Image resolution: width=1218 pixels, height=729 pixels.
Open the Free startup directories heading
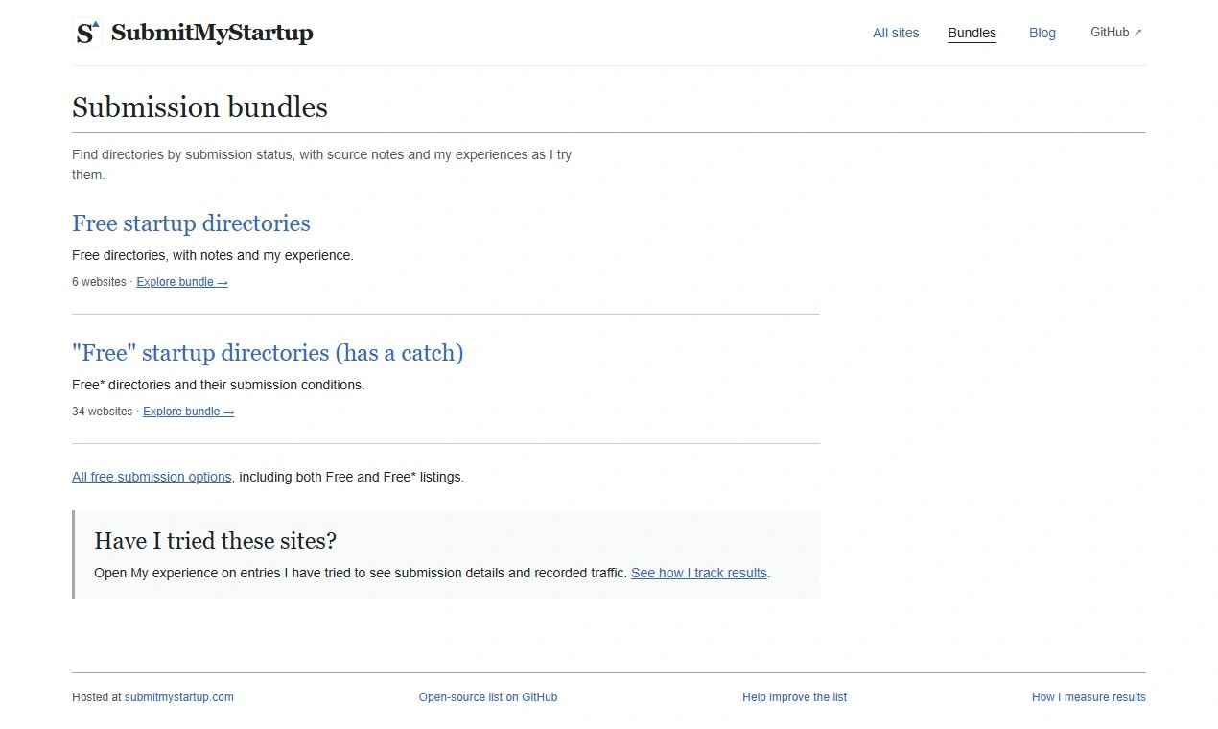tap(191, 223)
